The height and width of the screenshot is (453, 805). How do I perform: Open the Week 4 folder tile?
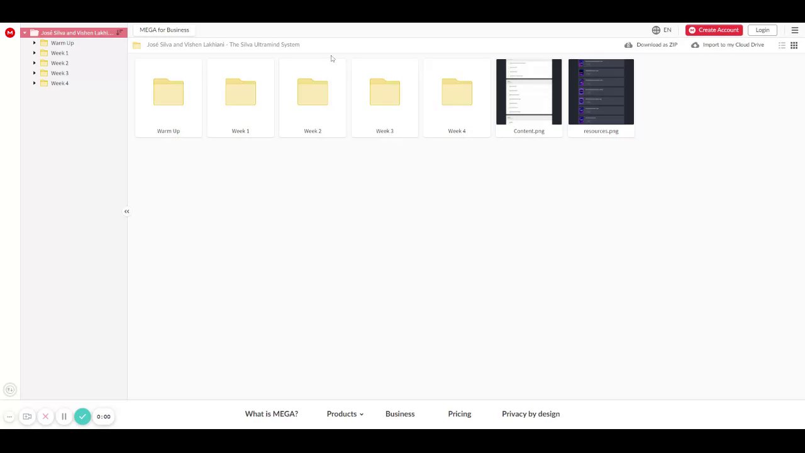457,98
